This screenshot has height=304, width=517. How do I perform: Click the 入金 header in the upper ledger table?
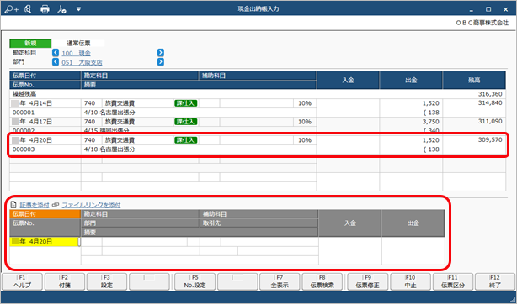[x=349, y=81]
